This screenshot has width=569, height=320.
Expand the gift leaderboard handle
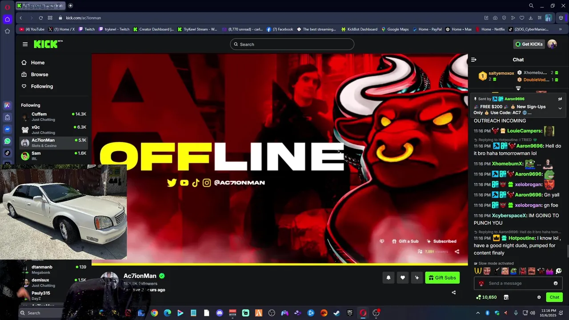pos(518,88)
